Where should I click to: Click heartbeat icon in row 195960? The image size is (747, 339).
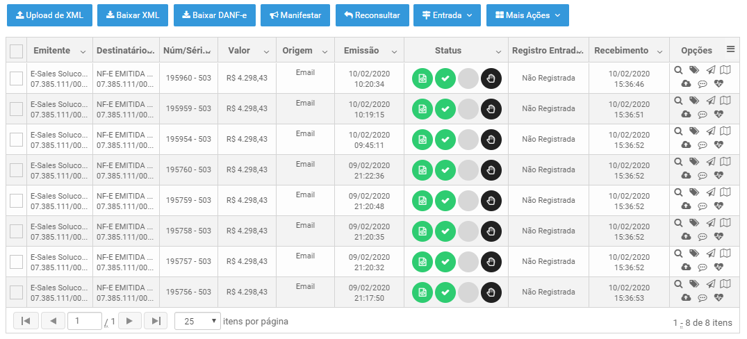(719, 84)
